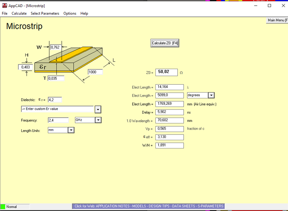Open the Calculate menu
Viewport: 288px width, 211px height.
tap(19, 14)
